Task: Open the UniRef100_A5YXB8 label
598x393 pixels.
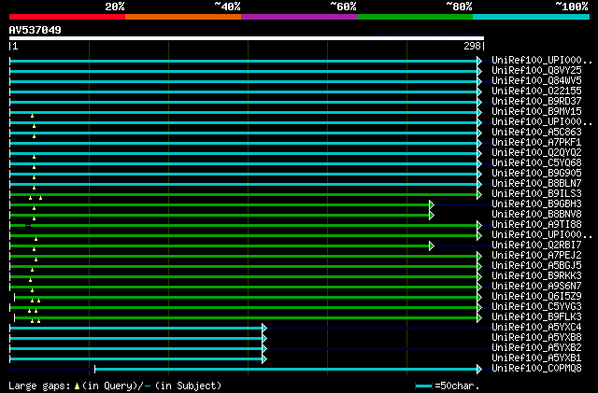Action: (x=536, y=338)
